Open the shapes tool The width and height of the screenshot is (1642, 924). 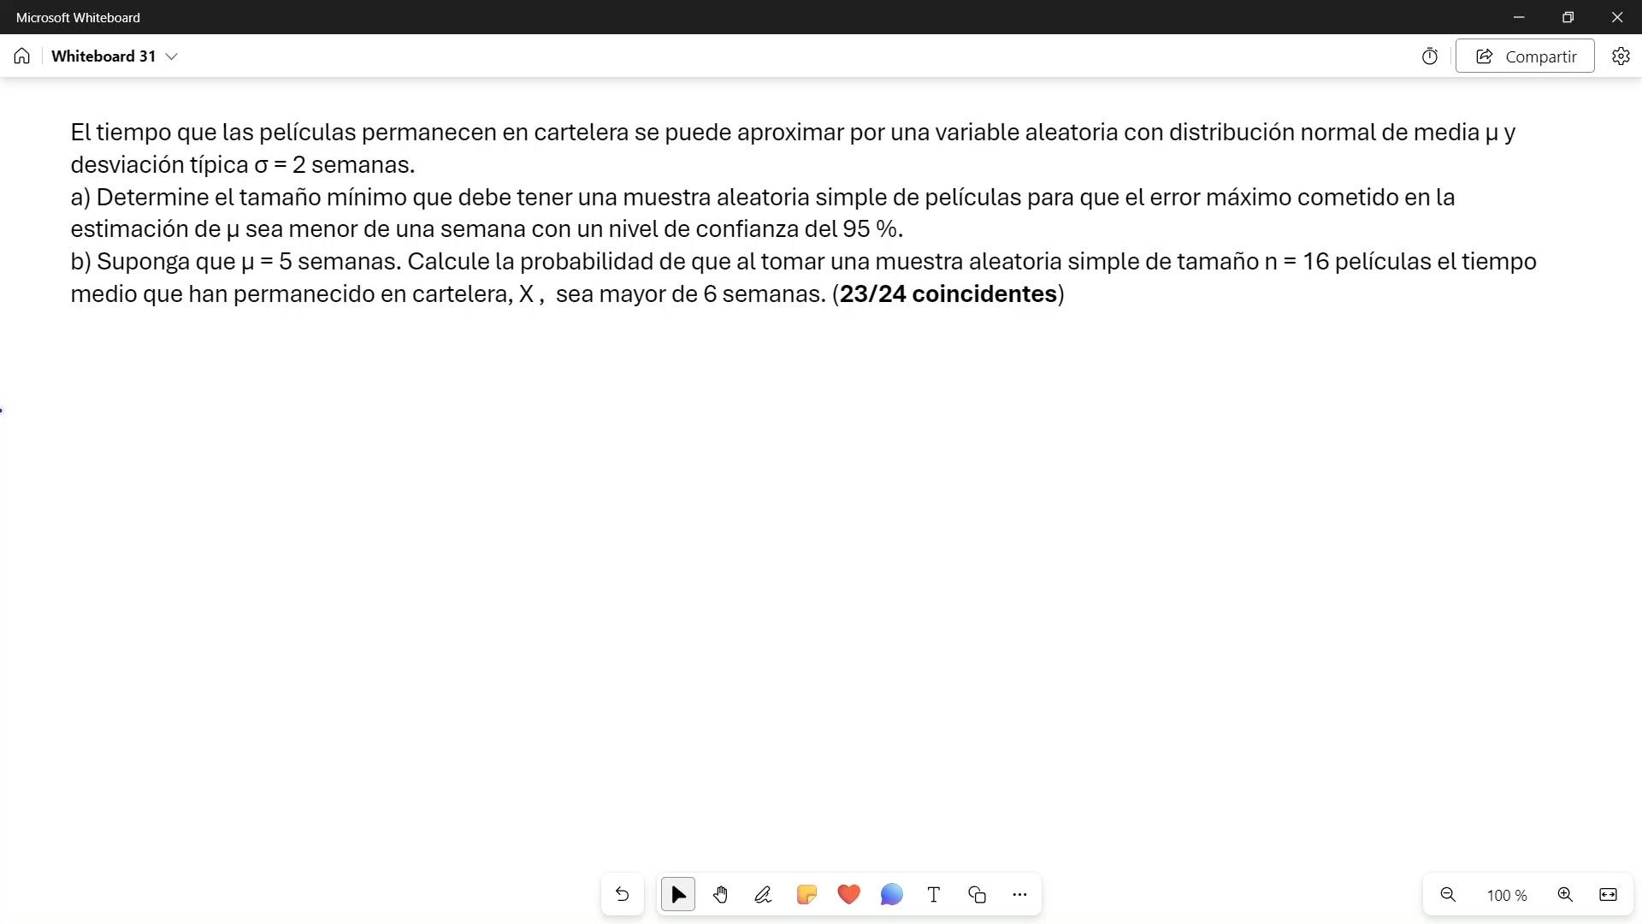(977, 894)
